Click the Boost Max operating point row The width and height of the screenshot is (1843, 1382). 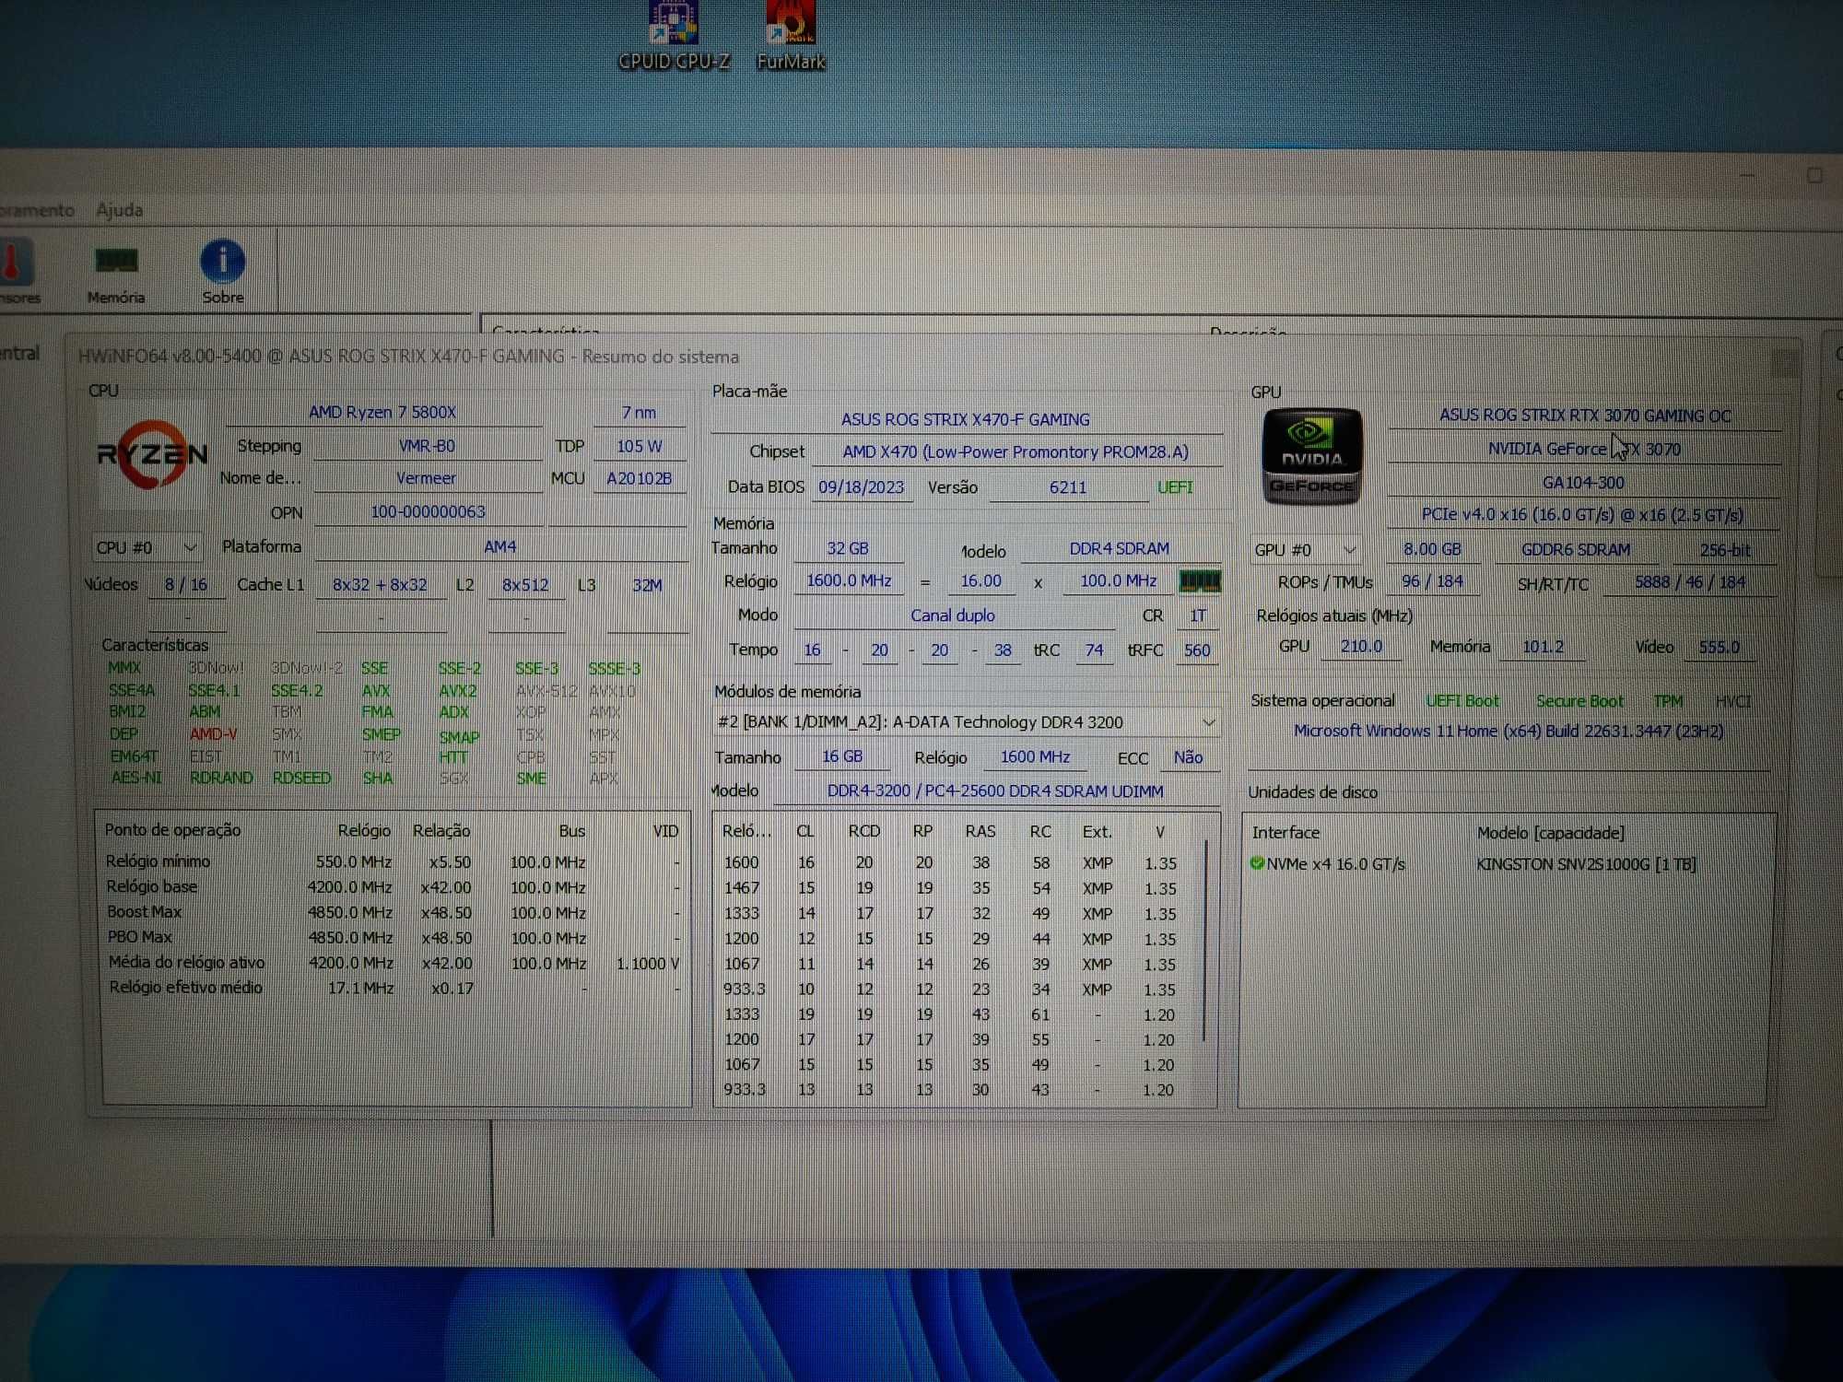coord(393,912)
